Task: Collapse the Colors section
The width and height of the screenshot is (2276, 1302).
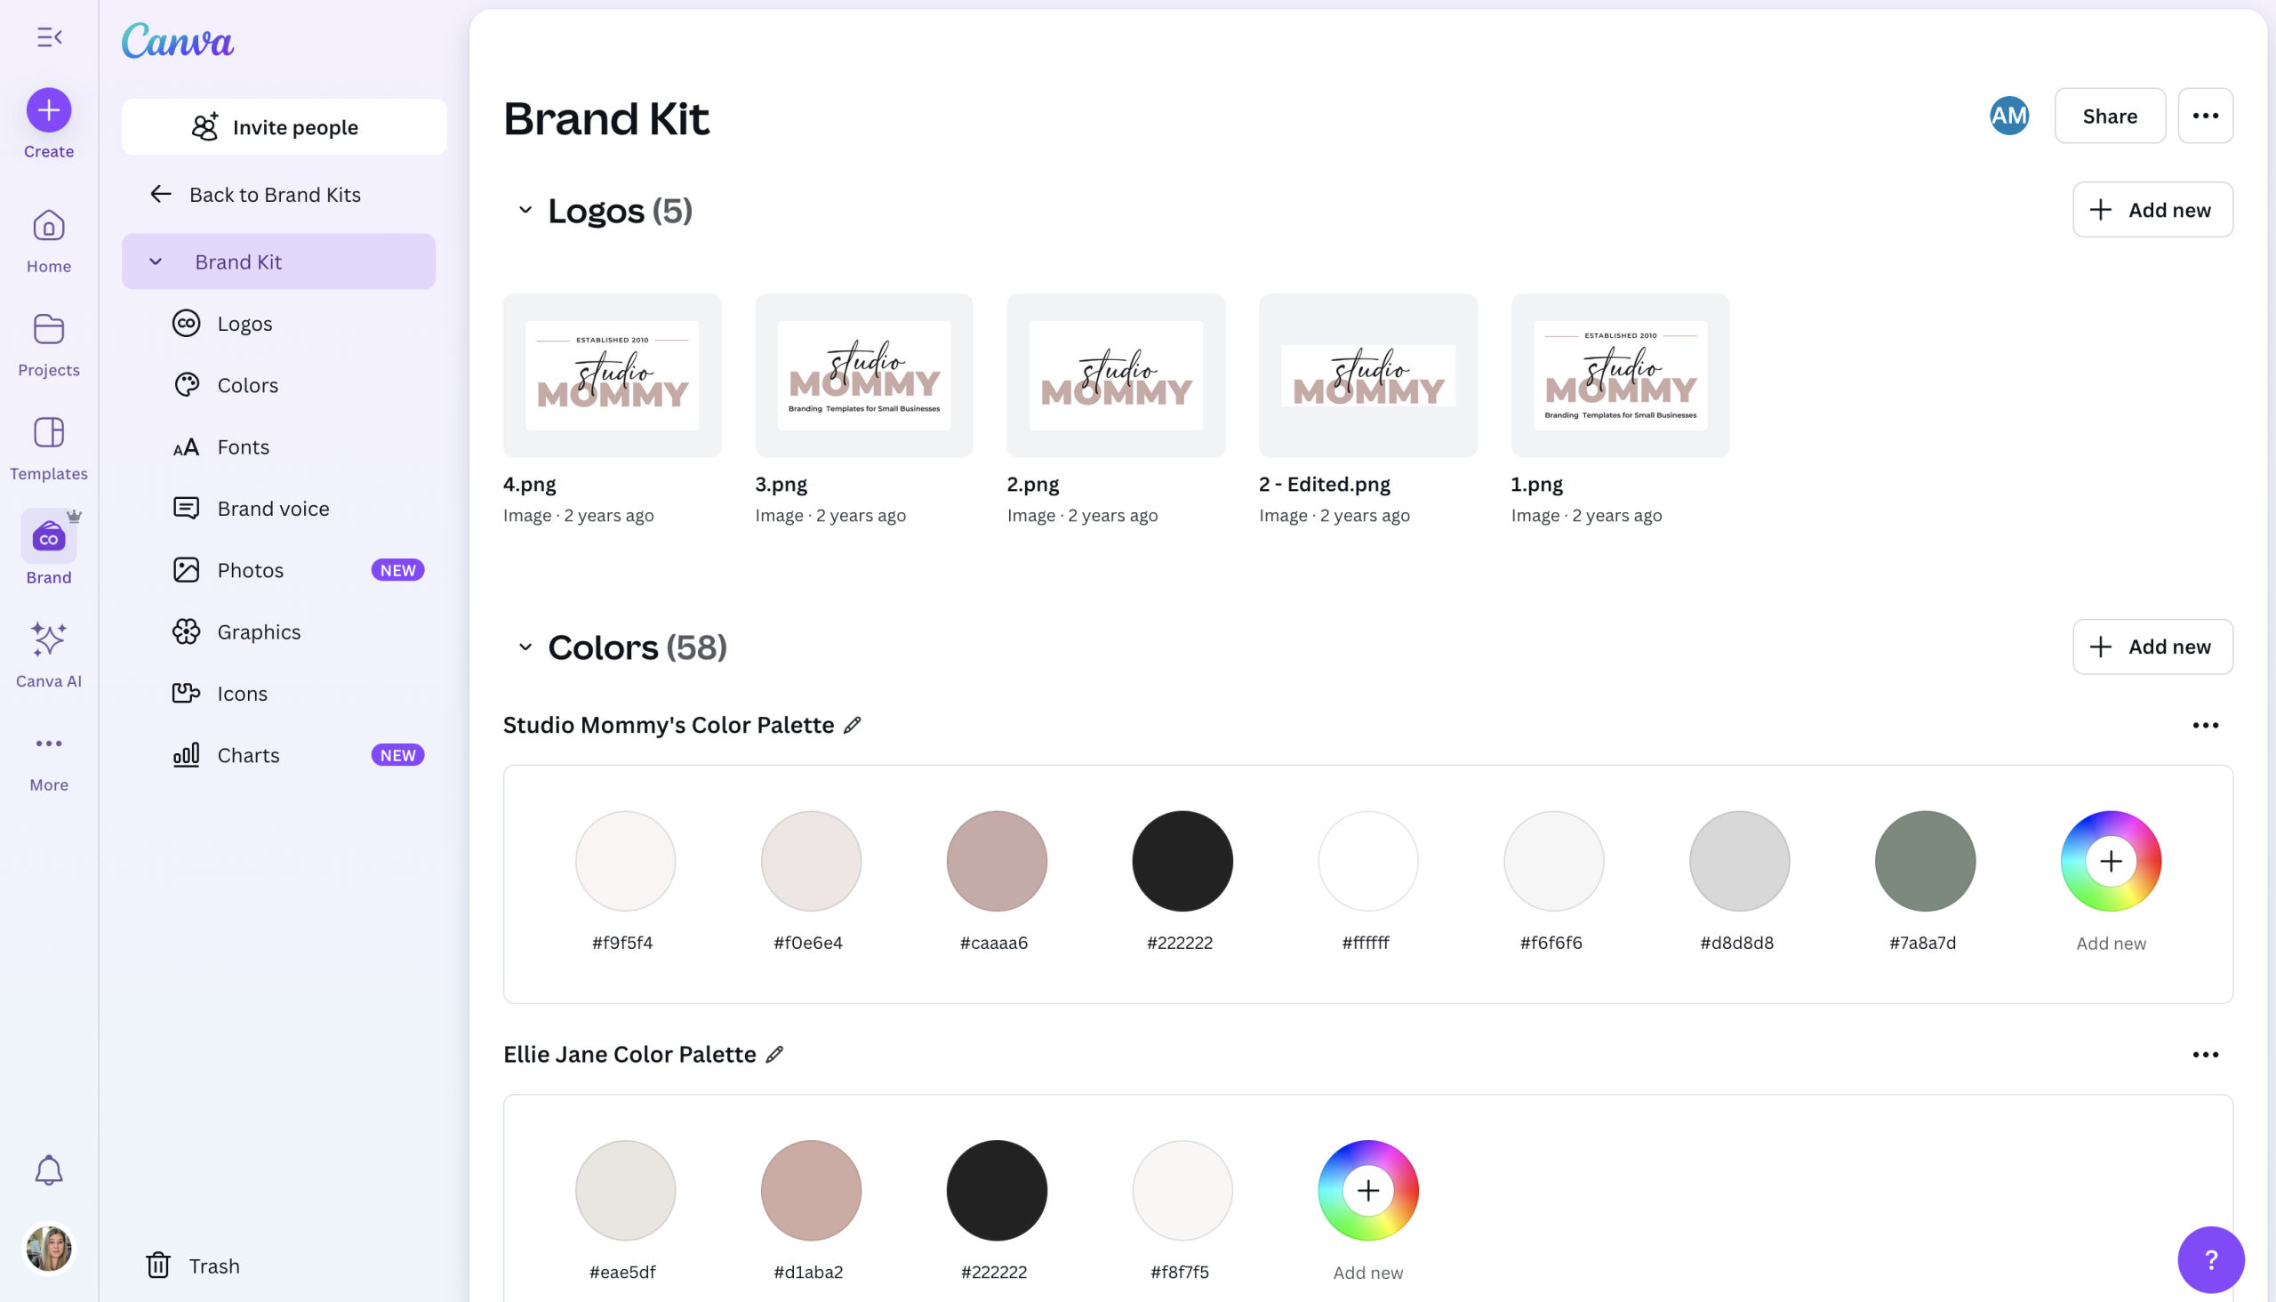Action: pos(525,647)
